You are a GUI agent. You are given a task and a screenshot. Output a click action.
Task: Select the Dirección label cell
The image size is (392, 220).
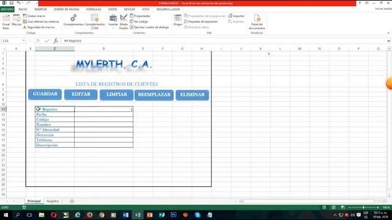55,134
